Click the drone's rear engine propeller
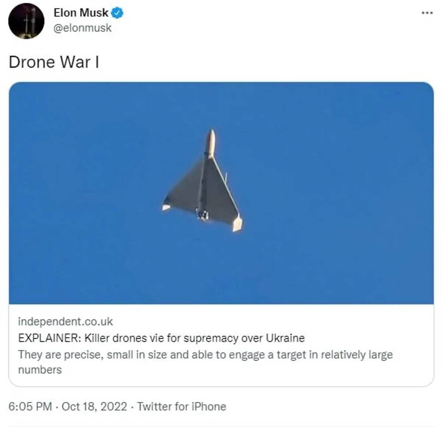This screenshot has width=442, height=427. coord(203,215)
